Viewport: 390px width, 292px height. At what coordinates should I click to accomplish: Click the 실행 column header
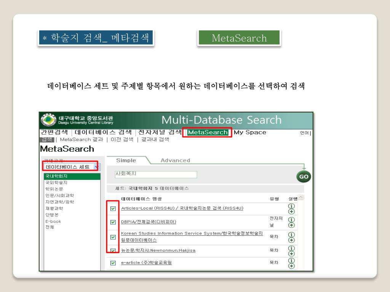click(293, 199)
